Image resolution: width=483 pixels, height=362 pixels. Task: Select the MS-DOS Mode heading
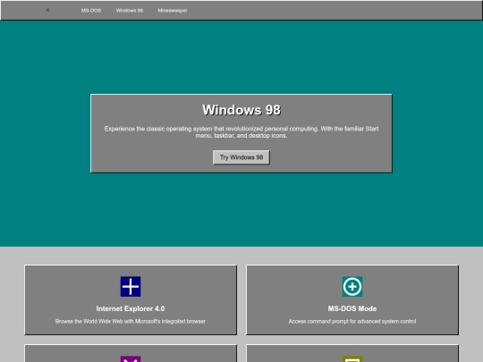tap(352, 308)
